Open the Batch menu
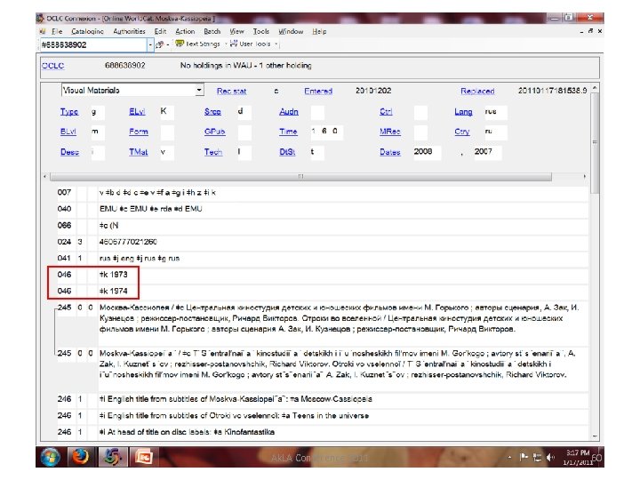Viewport: 640px width, 480px height. pyautogui.click(x=212, y=31)
